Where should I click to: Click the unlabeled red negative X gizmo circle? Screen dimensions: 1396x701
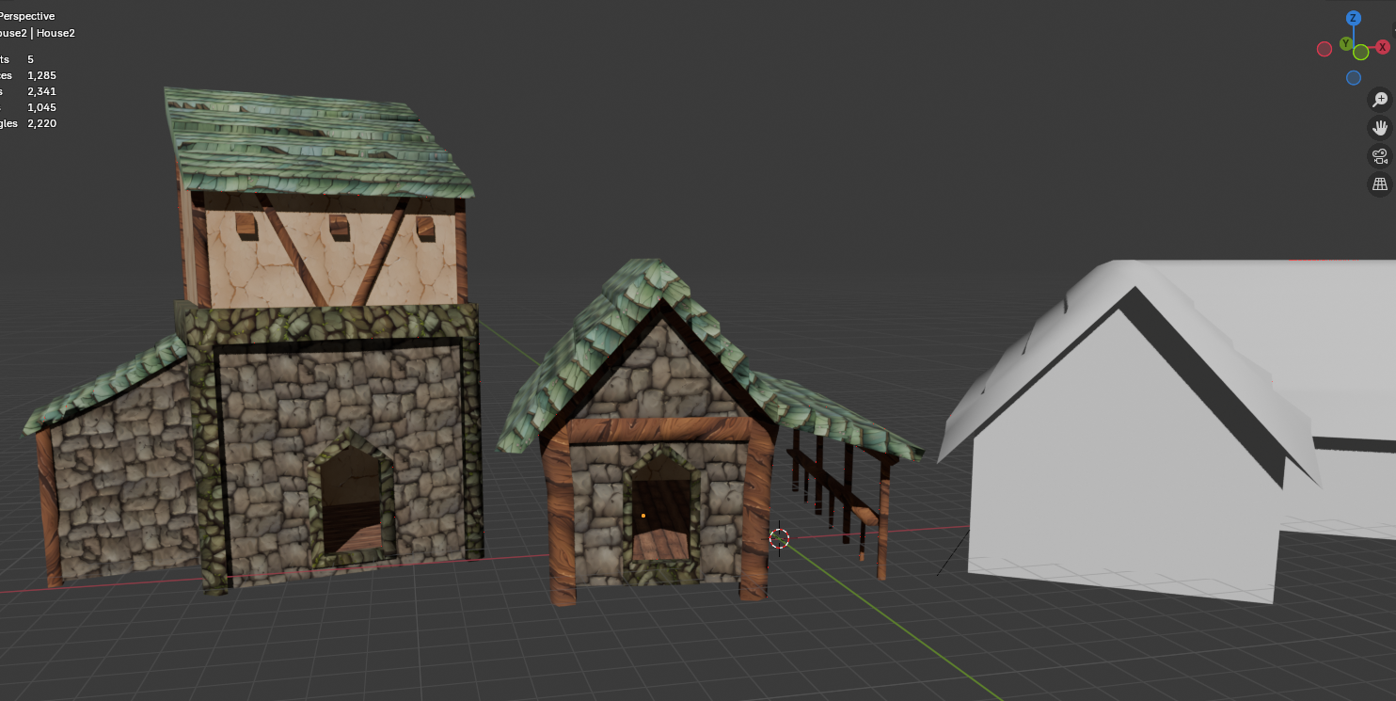(x=1324, y=48)
